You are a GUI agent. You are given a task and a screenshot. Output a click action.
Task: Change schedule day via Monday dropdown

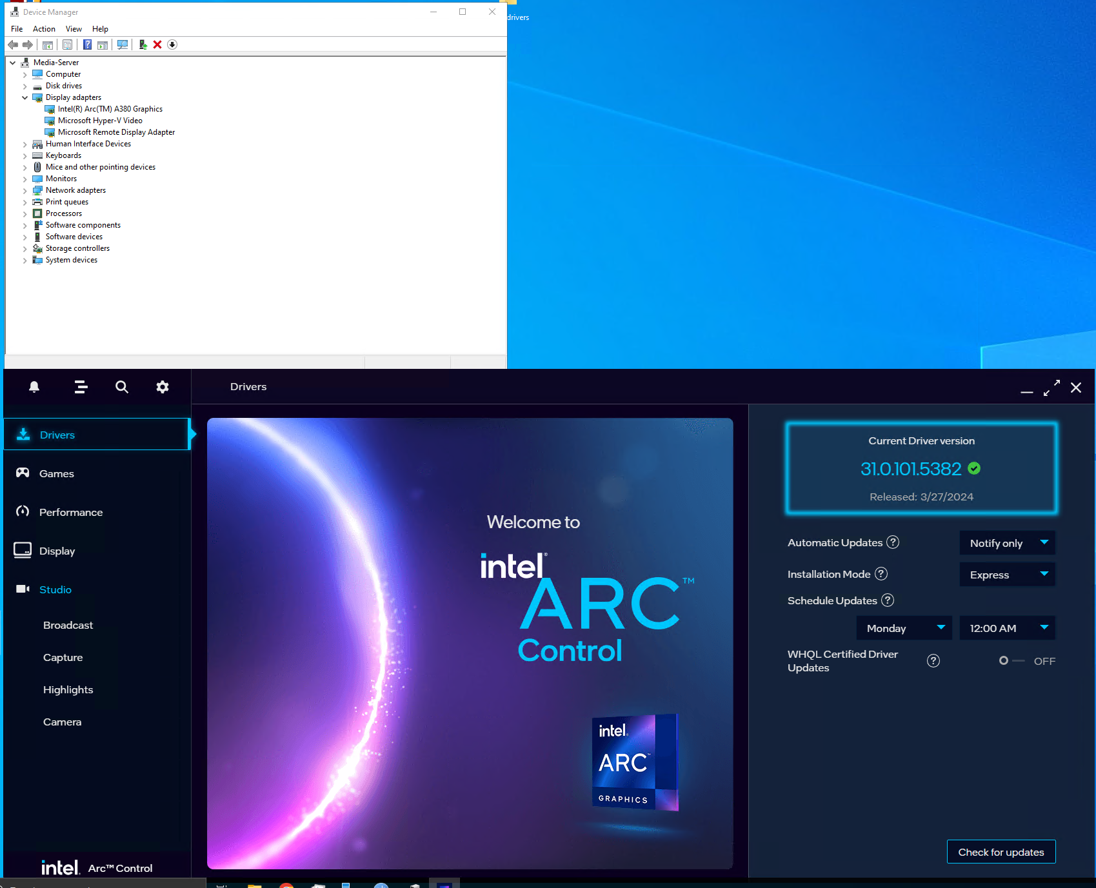(903, 627)
